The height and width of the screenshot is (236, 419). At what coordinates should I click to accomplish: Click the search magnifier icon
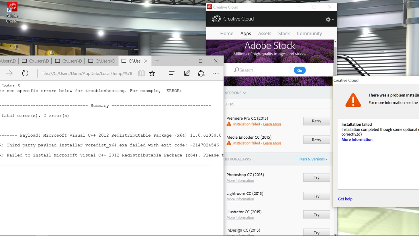coord(236,70)
